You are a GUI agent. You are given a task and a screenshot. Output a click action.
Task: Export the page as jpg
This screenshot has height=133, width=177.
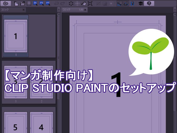click(35, 3)
